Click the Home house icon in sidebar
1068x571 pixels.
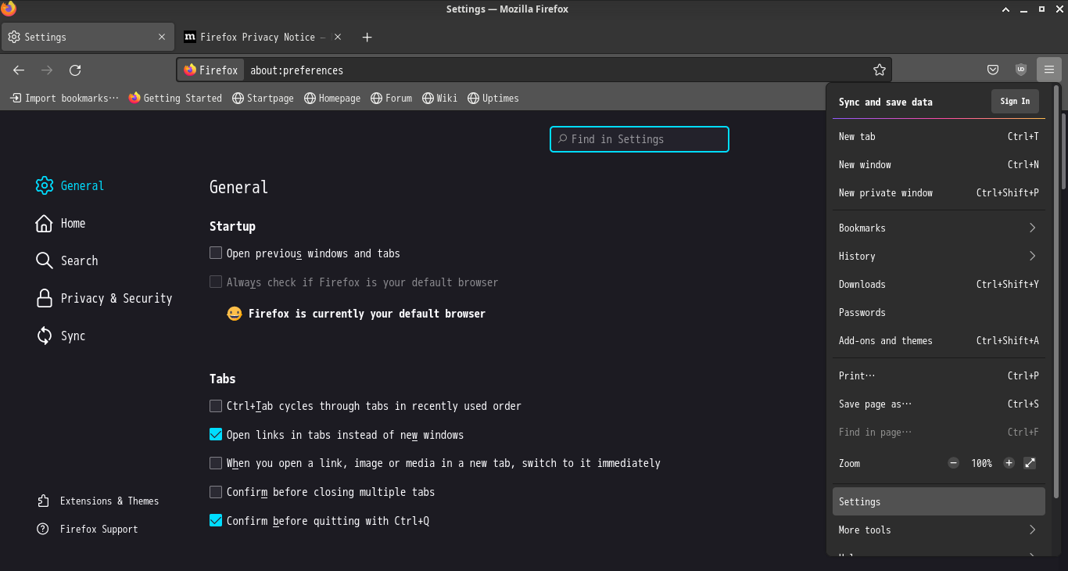pos(45,223)
